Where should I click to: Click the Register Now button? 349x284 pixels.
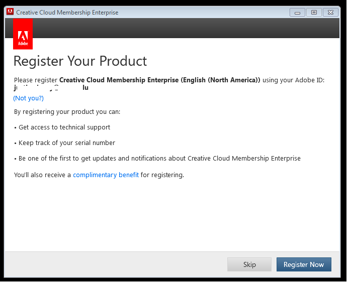304,264
